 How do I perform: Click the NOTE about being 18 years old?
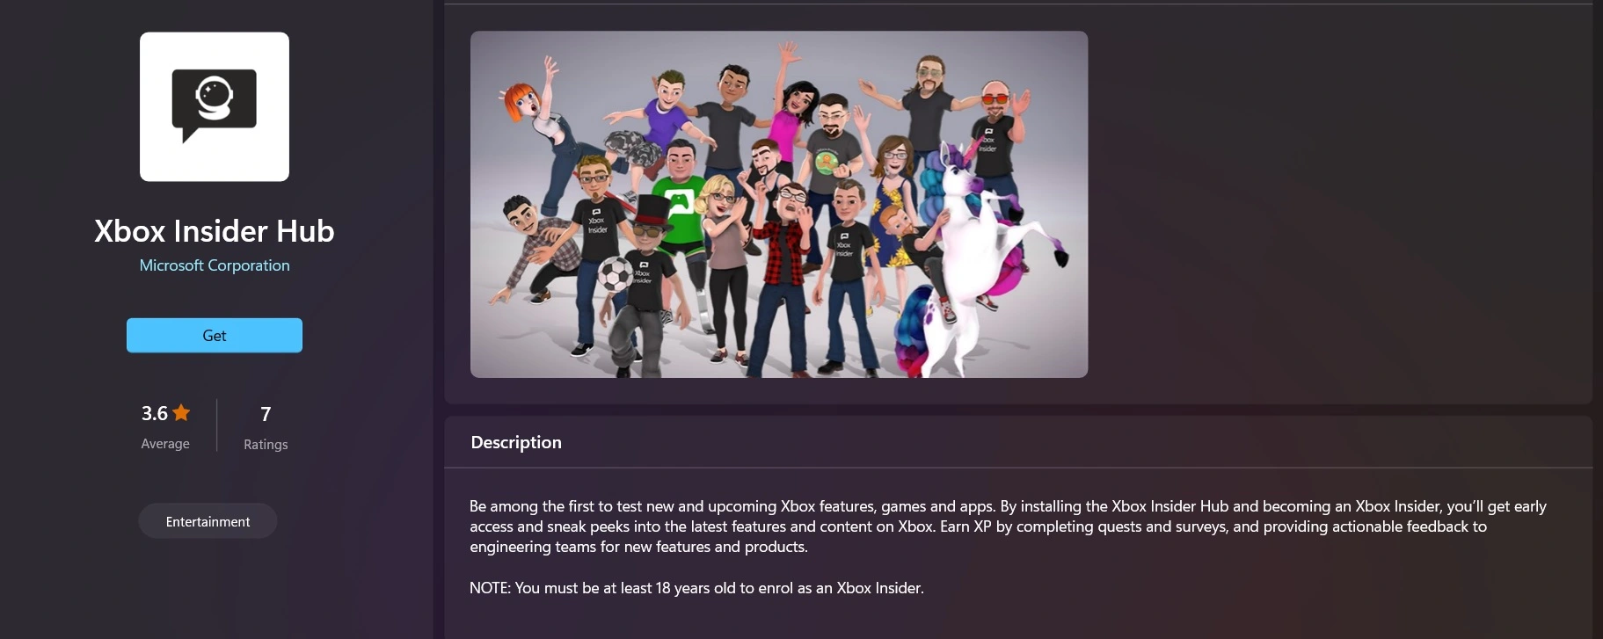pos(696,588)
